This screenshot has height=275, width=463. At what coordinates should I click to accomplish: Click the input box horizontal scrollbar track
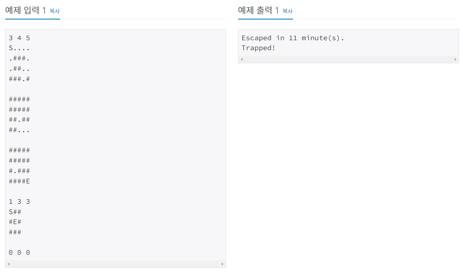click(x=115, y=264)
